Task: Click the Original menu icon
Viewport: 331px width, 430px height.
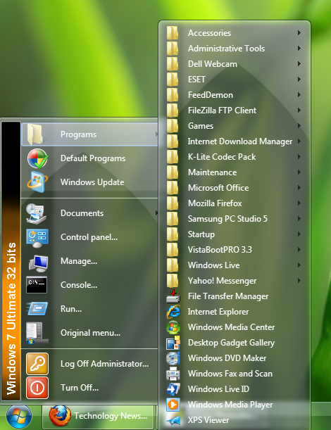Action: pyautogui.click(x=37, y=333)
